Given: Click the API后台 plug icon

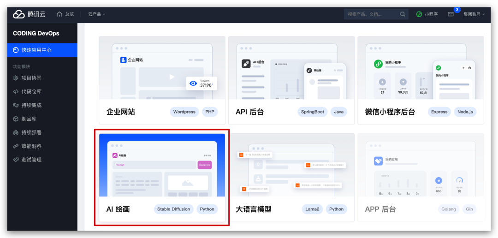Looking at the screenshot, I should 246,63.
